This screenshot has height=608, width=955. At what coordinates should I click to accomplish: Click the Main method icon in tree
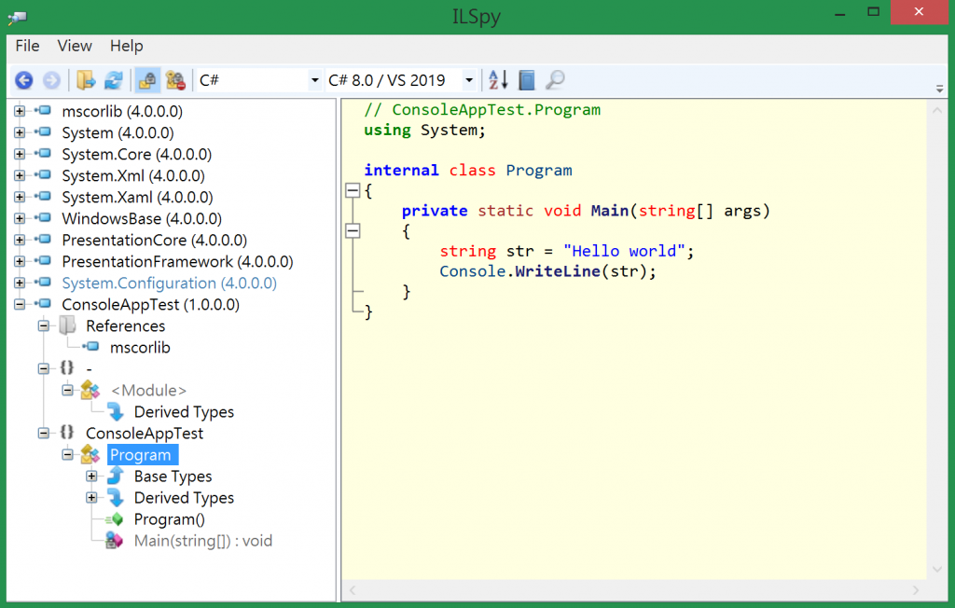point(113,540)
